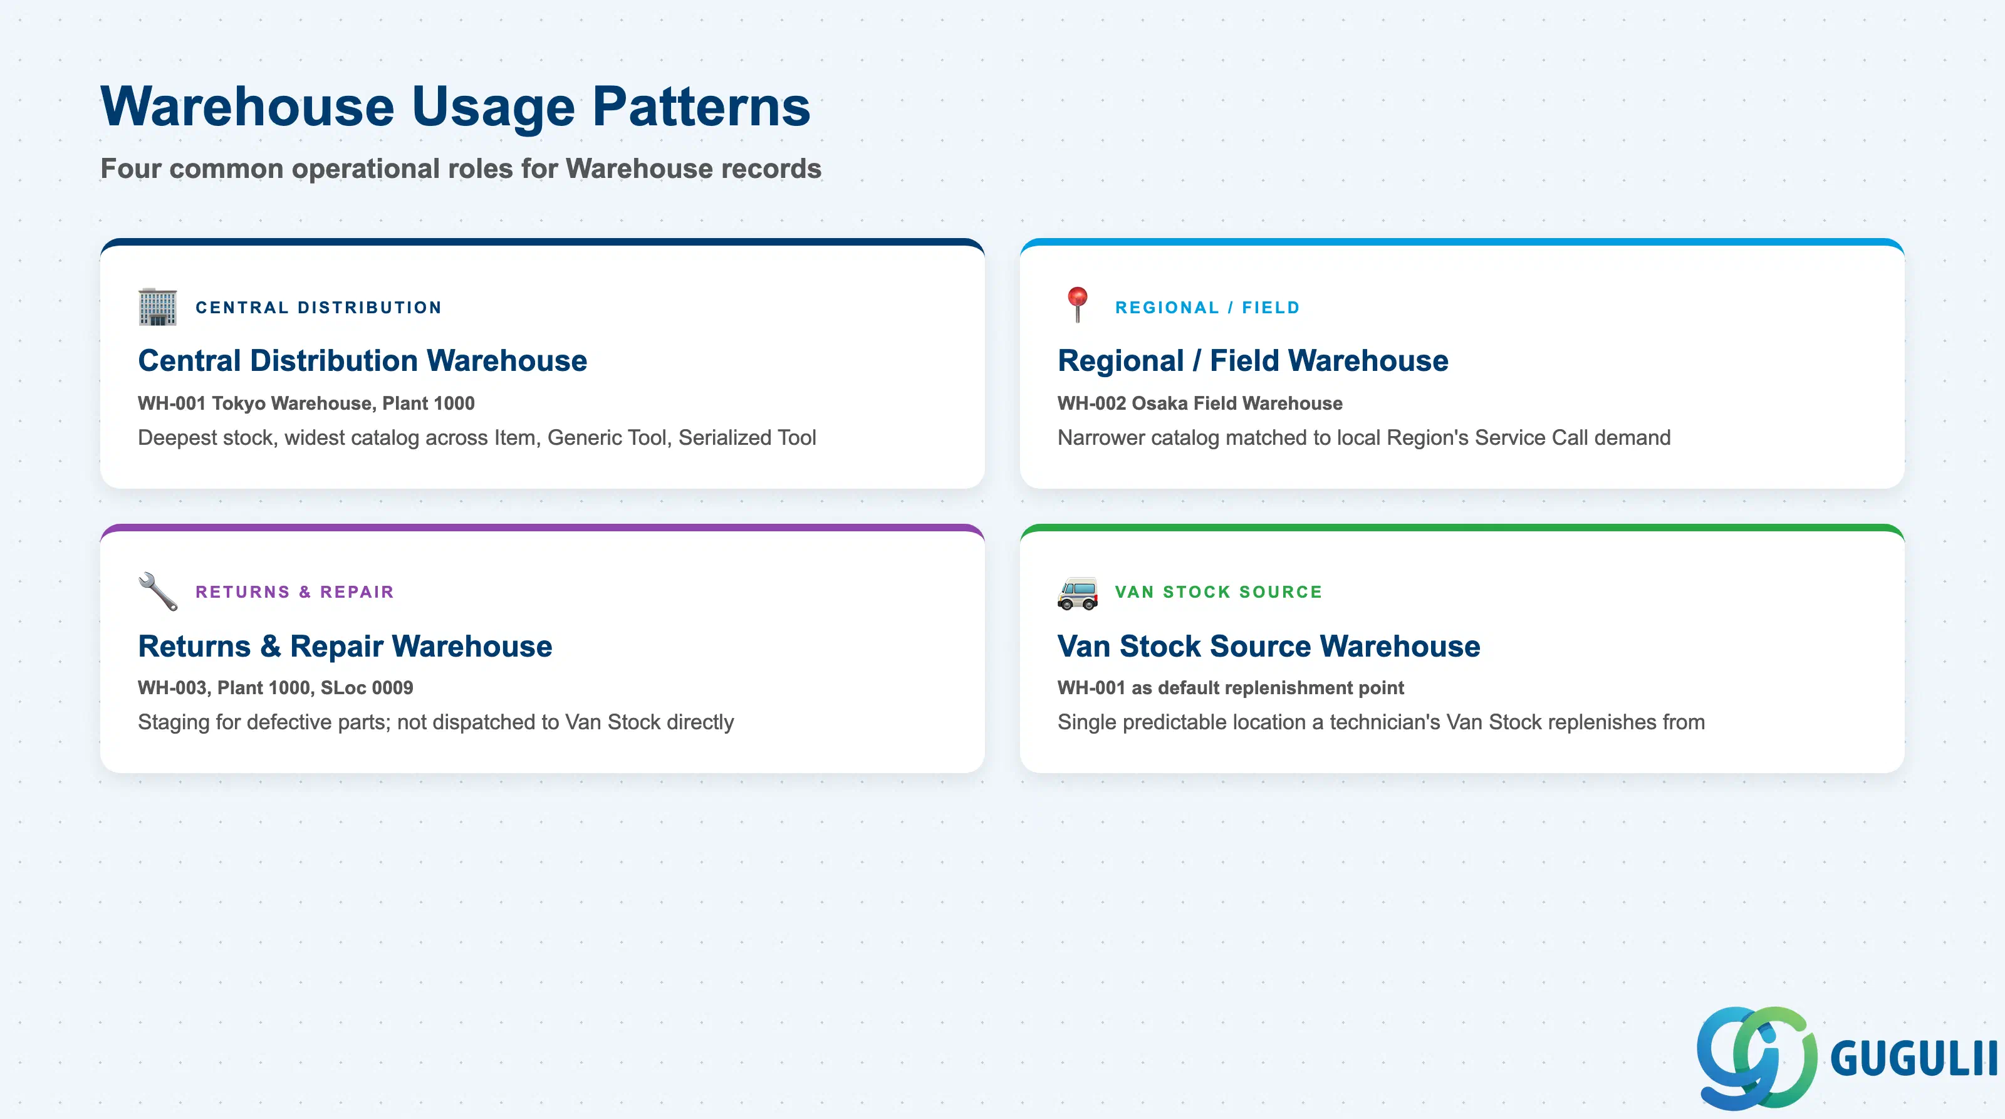Click the 'REGIONAL / FIELD' label
The width and height of the screenshot is (2005, 1119).
(1207, 308)
